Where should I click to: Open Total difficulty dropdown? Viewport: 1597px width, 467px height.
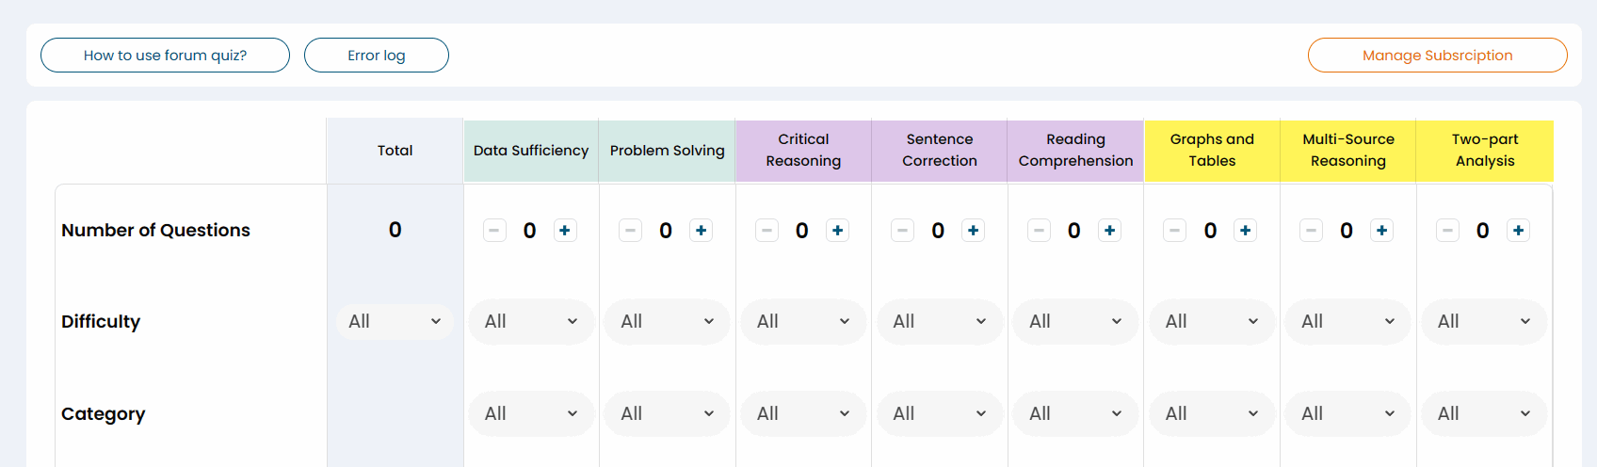click(x=395, y=322)
